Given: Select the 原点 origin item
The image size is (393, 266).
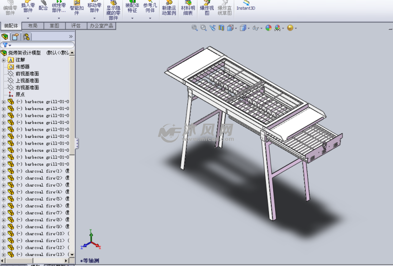Looking at the screenshot, I should (x=20, y=94).
